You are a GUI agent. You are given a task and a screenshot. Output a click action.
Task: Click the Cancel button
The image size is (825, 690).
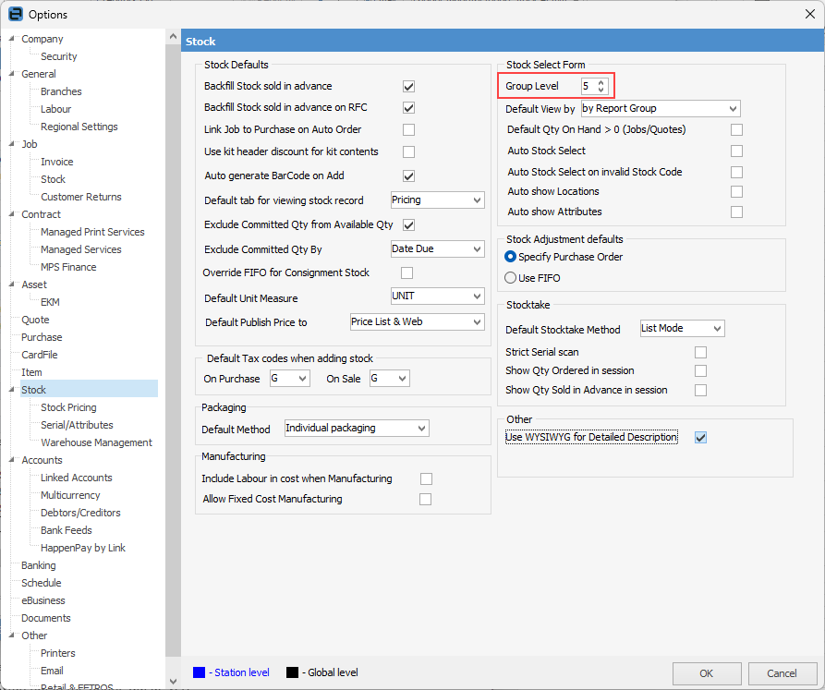782,673
